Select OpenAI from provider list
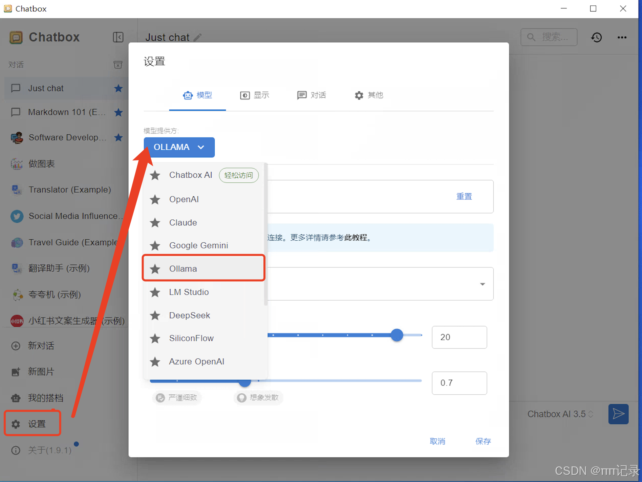The image size is (642, 482). click(x=204, y=199)
